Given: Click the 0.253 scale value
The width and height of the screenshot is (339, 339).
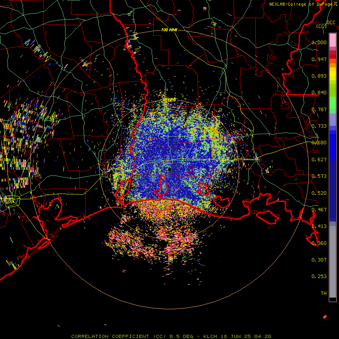Looking at the screenshot, I should [x=319, y=276].
